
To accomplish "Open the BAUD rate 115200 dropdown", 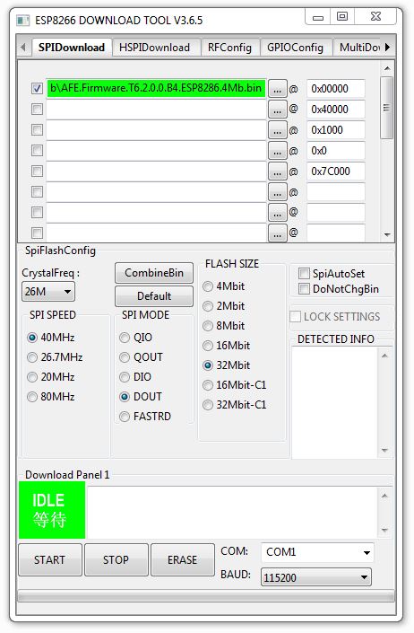I will point(316,577).
